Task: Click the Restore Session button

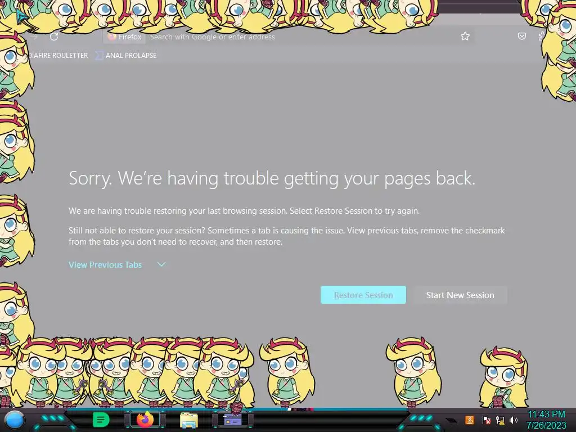Action: pyautogui.click(x=363, y=295)
